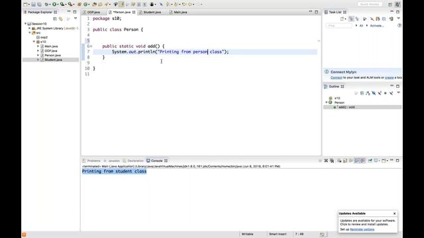Image resolution: width=424 pixels, height=238 pixels.
Task: Close the Updates Available notification
Action: (395, 214)
